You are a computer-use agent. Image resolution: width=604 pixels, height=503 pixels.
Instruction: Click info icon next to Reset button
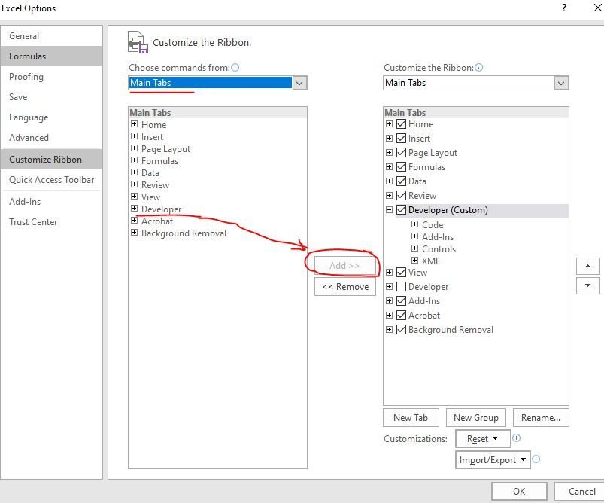517,438
